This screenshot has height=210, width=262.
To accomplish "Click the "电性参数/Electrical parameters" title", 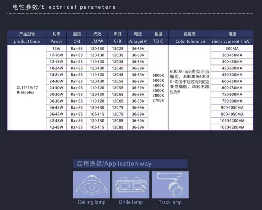I will (x=64, y=7).
